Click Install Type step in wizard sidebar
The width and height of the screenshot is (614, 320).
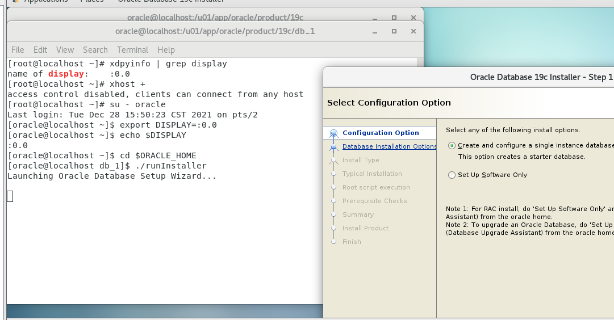(x=361, y=160)
